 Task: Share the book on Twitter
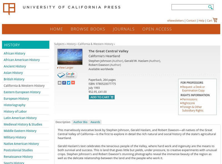pos(69,83)
